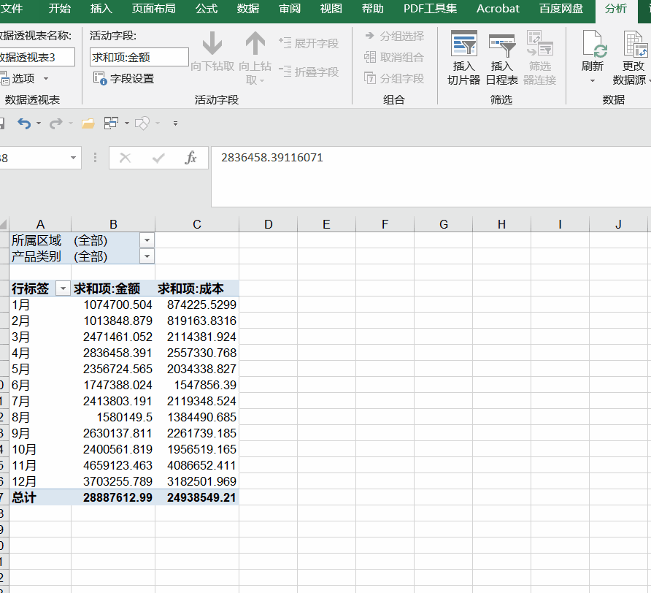
Task: Switch to the 百度网盘 tab
Action: [x=561, y=9]
